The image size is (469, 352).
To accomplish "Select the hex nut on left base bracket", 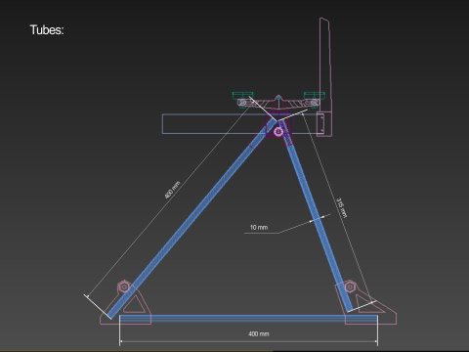I will pos(124,286).
